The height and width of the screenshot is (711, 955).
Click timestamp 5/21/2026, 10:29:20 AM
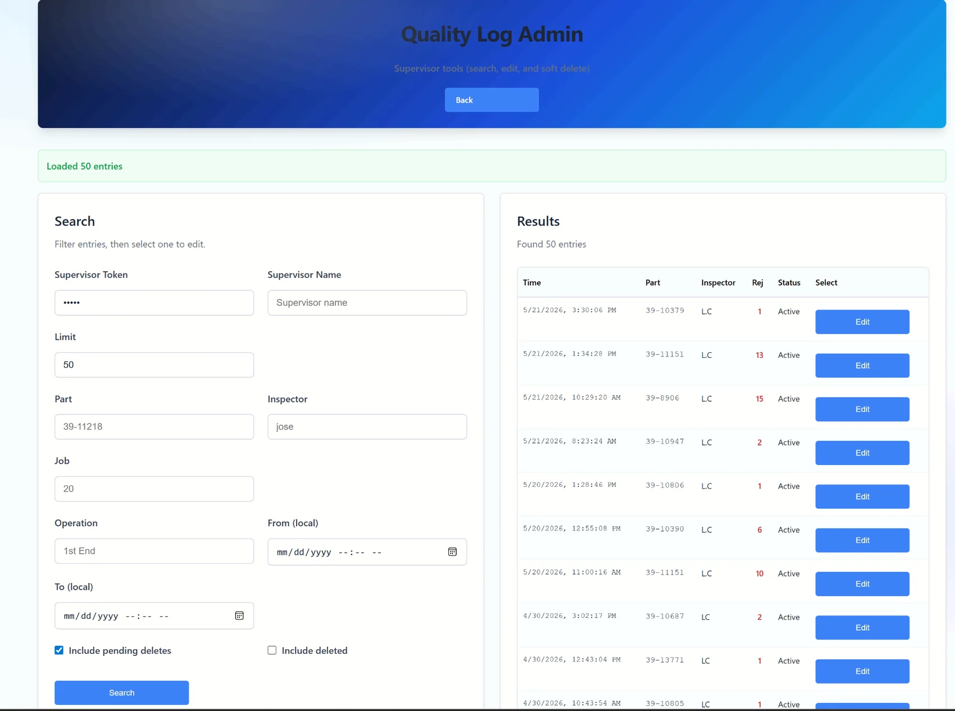(x=571, y=398)
